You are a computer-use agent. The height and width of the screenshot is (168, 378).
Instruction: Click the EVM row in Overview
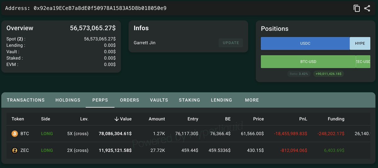tap(61, 64)
